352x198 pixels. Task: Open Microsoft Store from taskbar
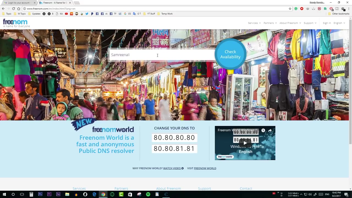click(130, 194)
